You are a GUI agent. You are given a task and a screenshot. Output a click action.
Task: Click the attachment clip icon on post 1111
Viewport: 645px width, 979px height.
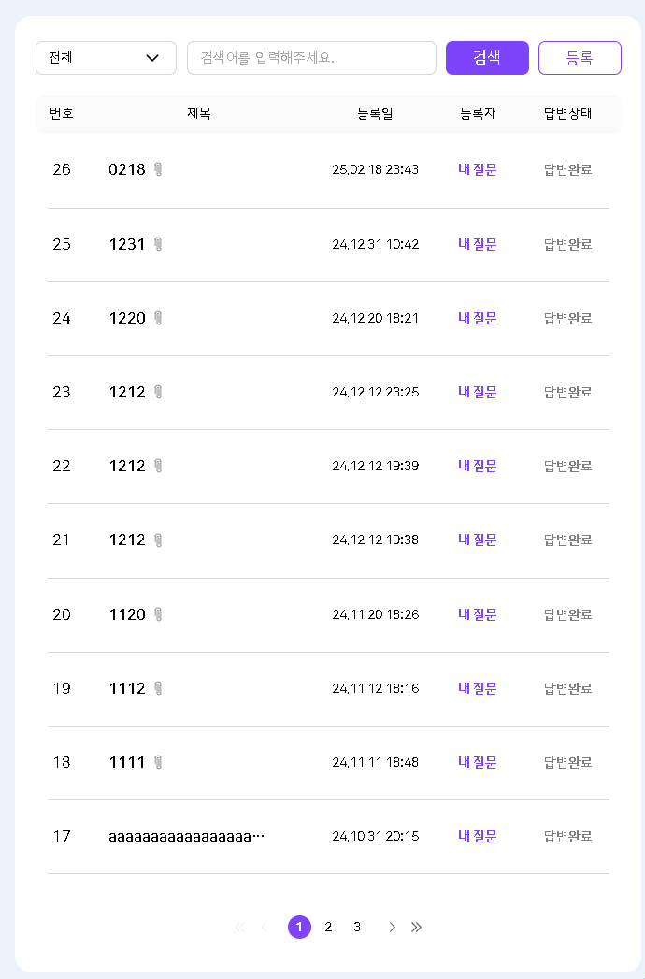(158, 762)
